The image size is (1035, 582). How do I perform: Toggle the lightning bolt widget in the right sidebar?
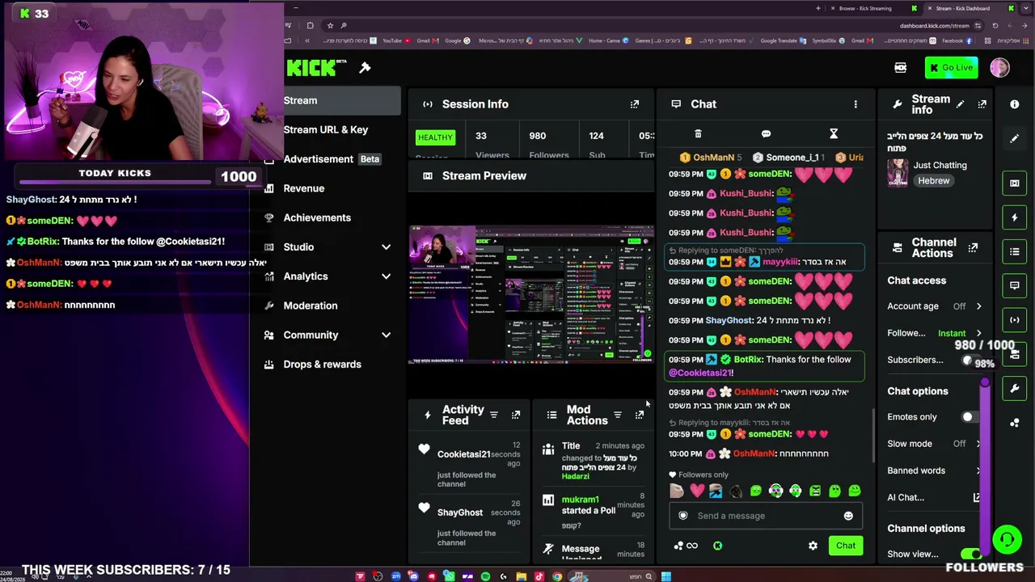pos(1015,217)
